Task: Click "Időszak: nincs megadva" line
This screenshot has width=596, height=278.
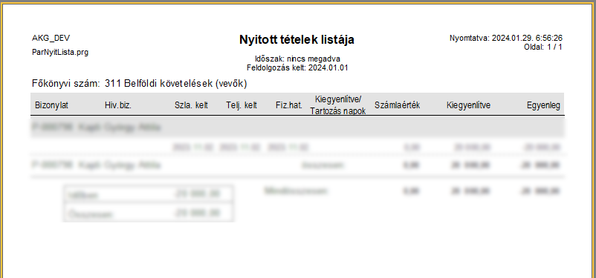Action: (x=297, y=59)
